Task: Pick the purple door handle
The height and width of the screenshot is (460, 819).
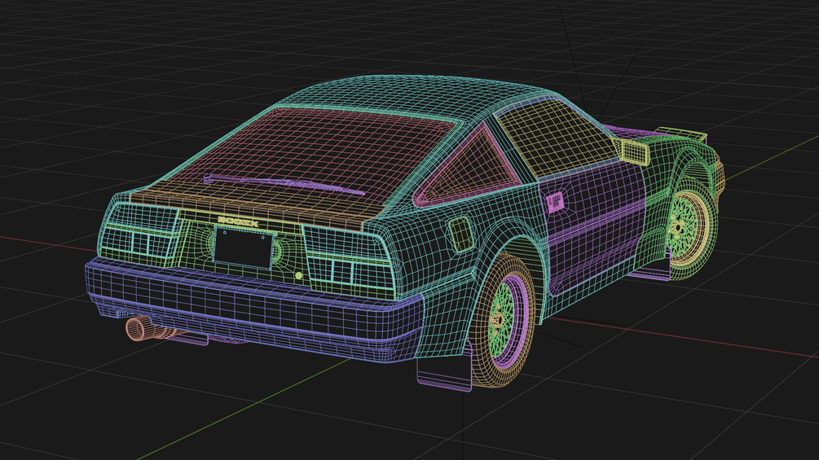Action: 555,201
